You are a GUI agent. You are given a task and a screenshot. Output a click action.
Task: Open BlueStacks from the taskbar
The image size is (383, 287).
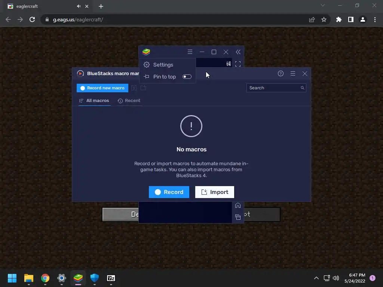click(78, 278)
